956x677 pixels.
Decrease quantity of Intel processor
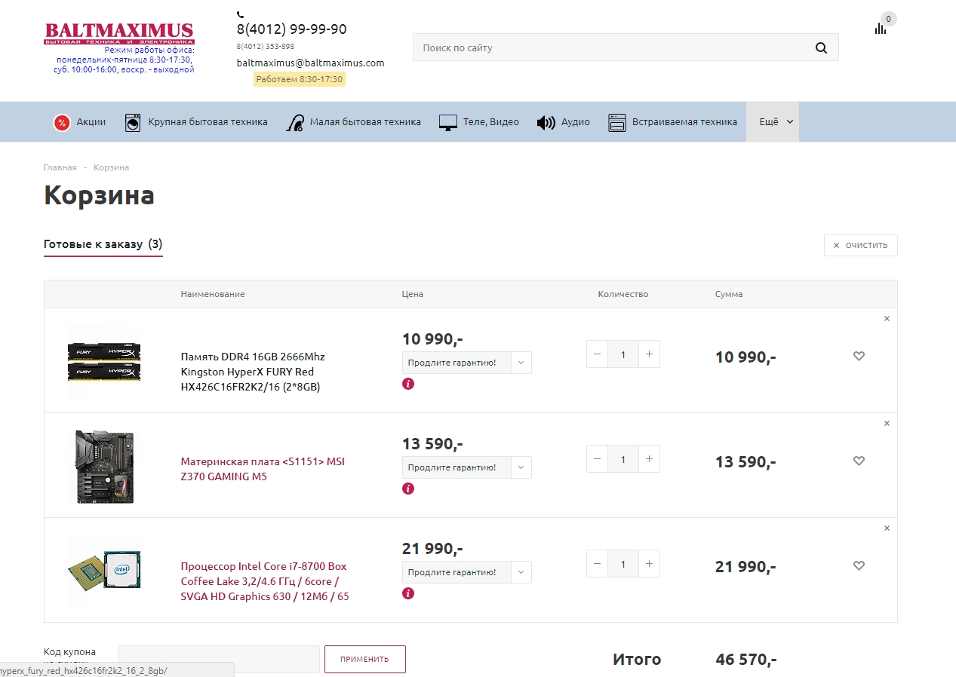point(598,564)
